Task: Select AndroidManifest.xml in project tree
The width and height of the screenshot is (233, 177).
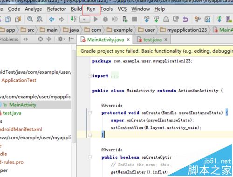Action: click(21, 129)
